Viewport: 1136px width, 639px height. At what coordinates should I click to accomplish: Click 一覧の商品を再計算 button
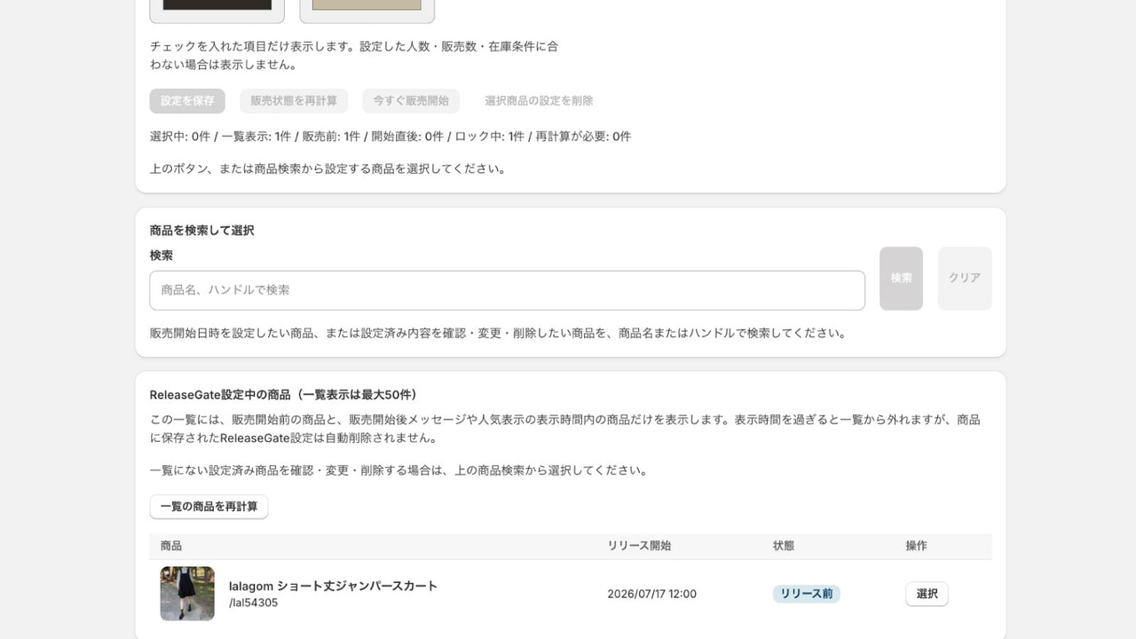[209, 507]
